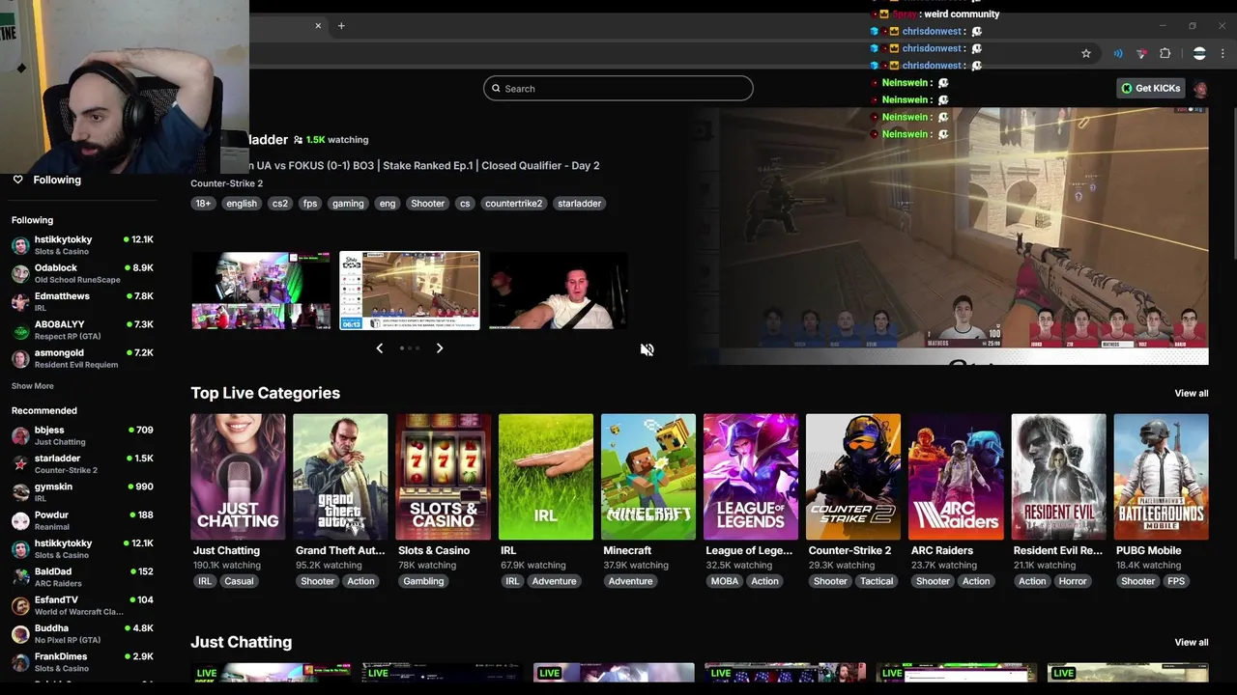Close the current browser tab
1237x695 pixels.
coord(318,26)
